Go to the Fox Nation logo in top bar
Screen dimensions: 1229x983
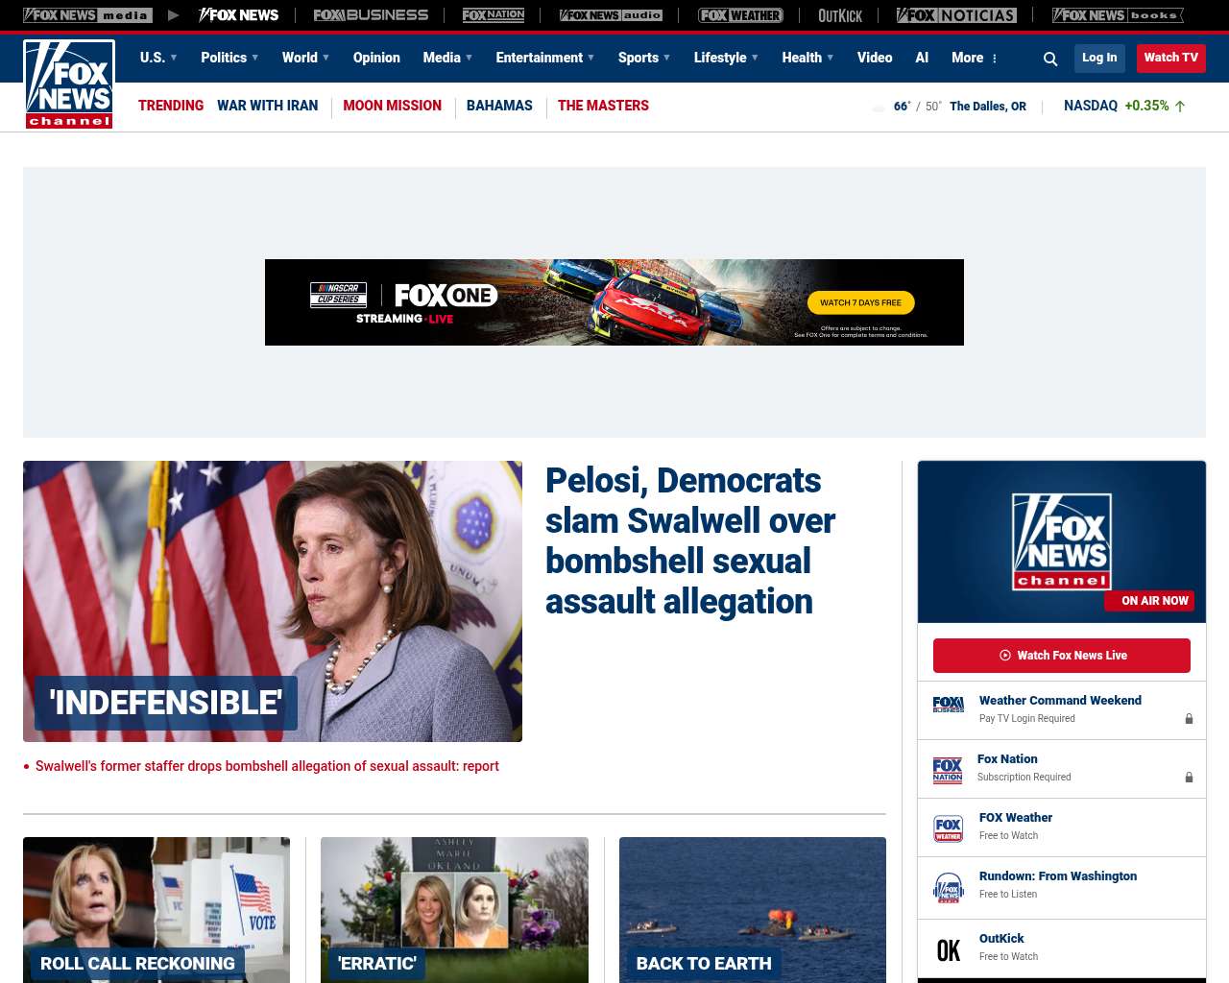click(494, 15)
